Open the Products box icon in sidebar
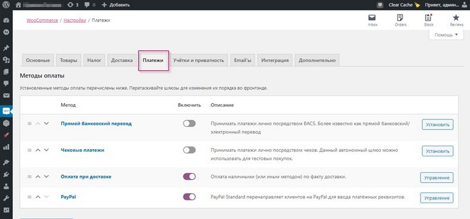The image size is (470, 219). coord(6,123)
